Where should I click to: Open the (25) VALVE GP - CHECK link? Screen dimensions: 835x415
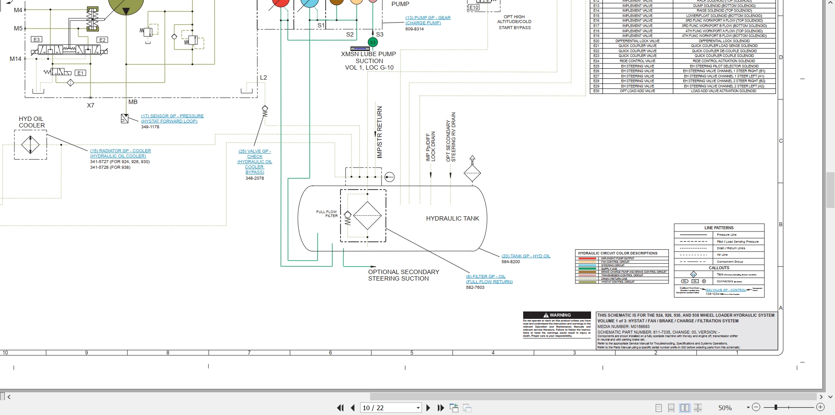pyautogui.click(x=254, y=161)
